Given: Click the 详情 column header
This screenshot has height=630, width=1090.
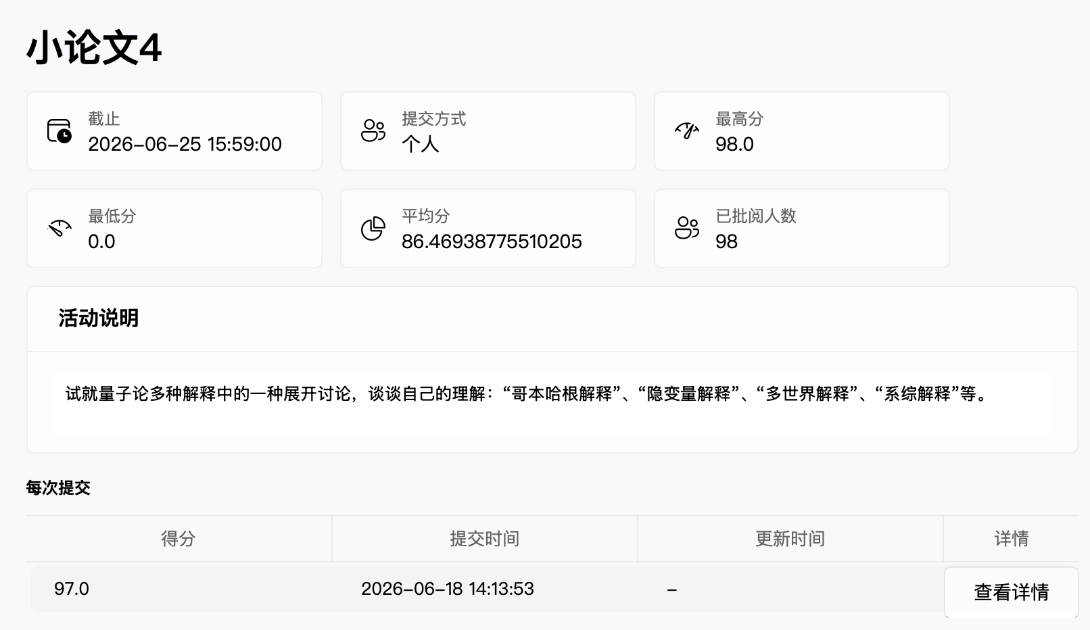Looking at the screenshot, I should 1011,539.
